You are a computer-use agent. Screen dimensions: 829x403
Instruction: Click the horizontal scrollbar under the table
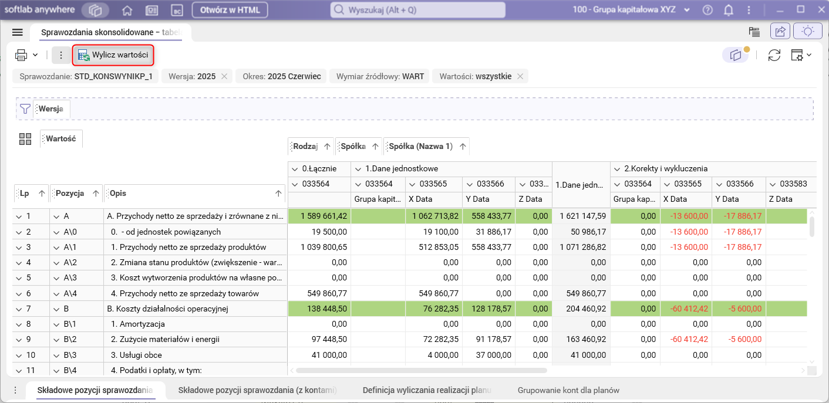tap(421, 371)
